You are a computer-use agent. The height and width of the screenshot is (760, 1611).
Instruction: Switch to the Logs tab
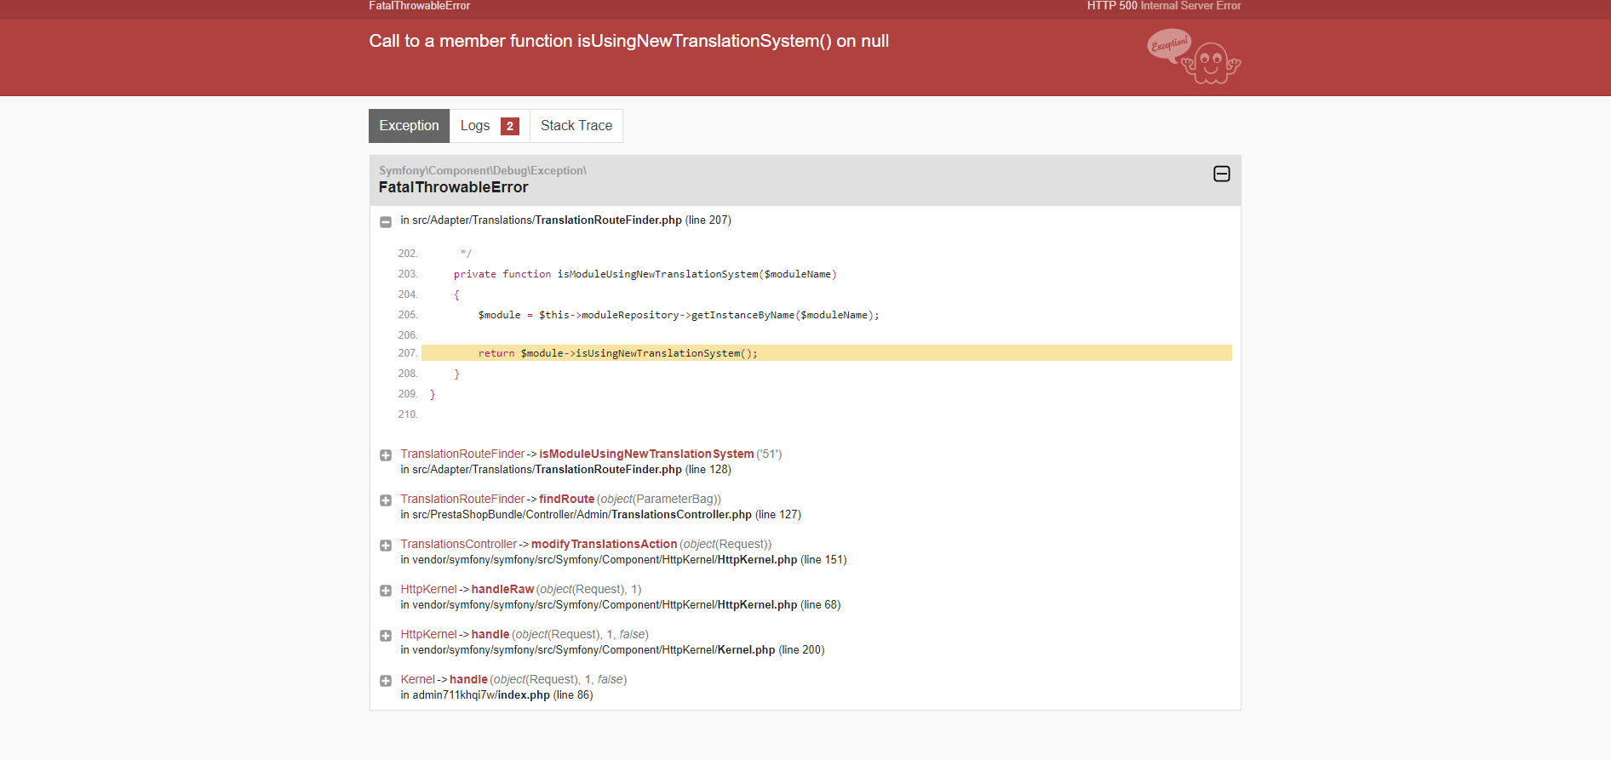coord(490,126)
